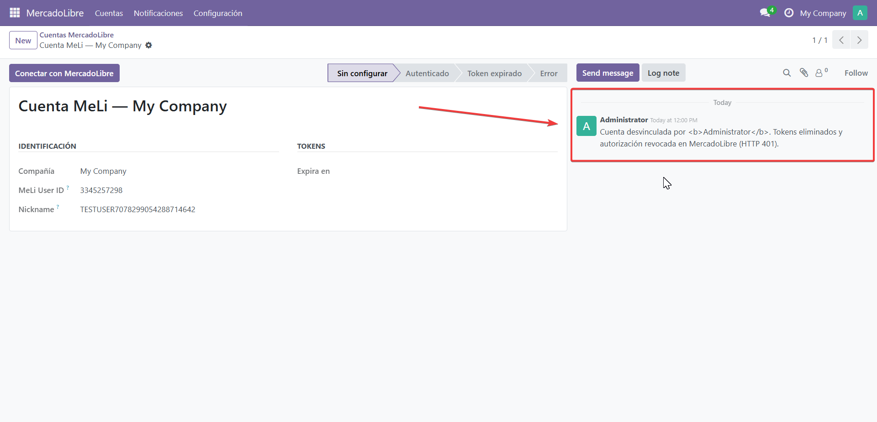Click the MercadoLibre app title

[55, 13]
